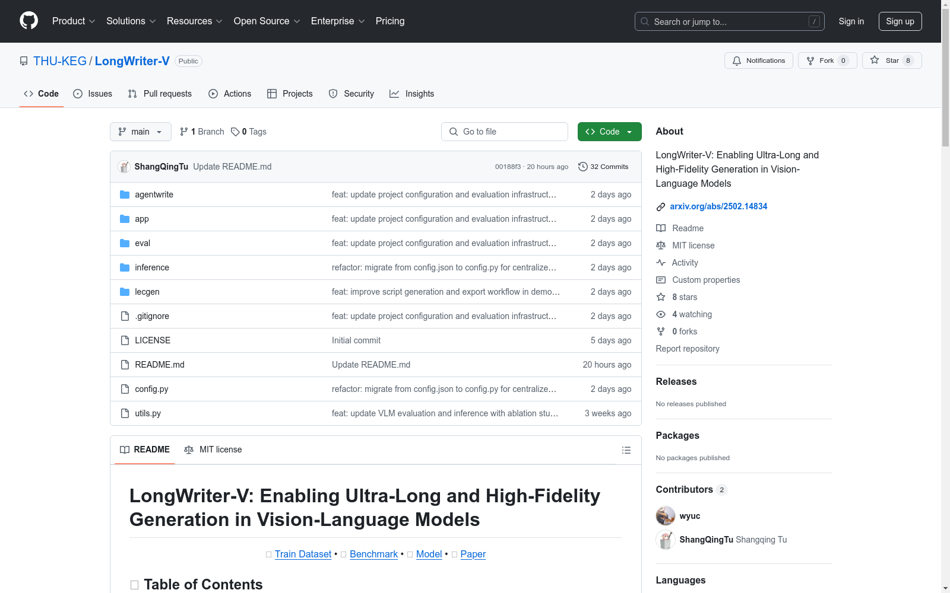The width and height of the screenshot is (950, 593).
Task: Click the agentwrite folder icon
Action: click(x=125, y=195)
